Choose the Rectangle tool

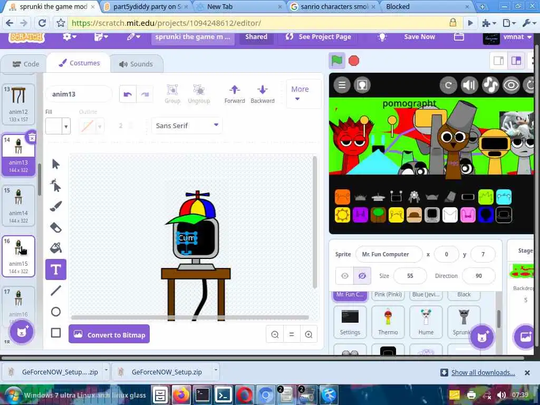56,333
